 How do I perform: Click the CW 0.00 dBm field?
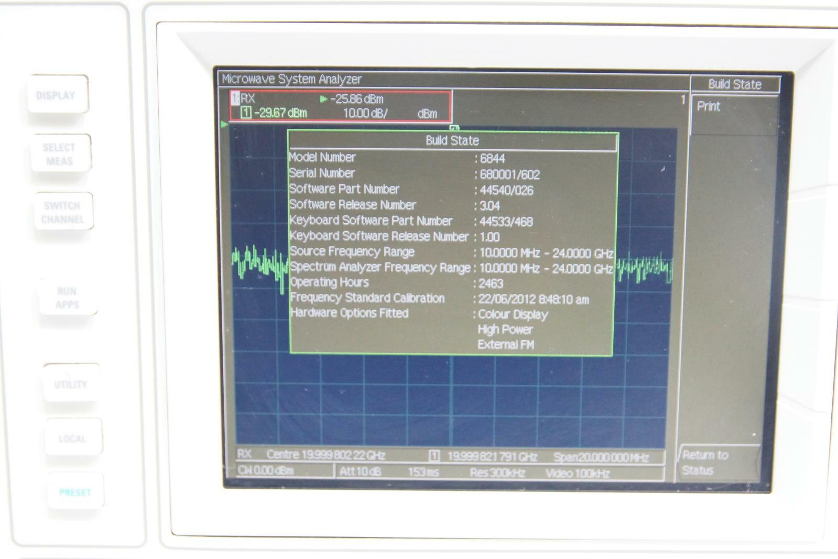(x=266, y=470)
